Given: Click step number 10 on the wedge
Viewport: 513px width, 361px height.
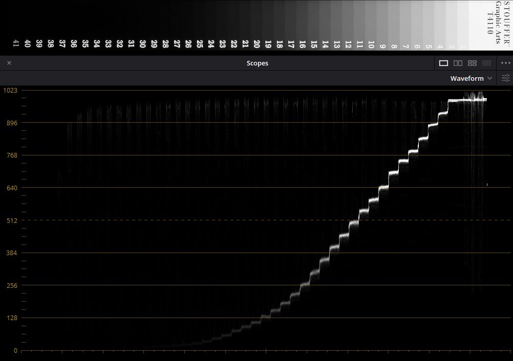Looking at the screenshot, I should tap(371, 44).
